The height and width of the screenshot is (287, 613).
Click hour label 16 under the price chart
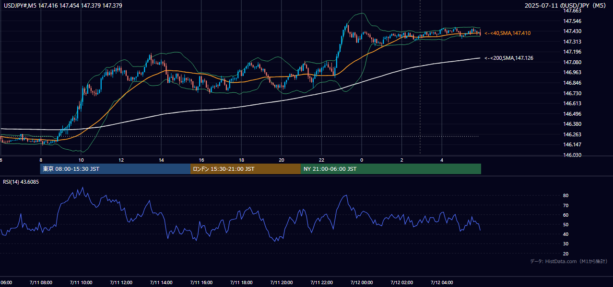(x=201, y=160)
